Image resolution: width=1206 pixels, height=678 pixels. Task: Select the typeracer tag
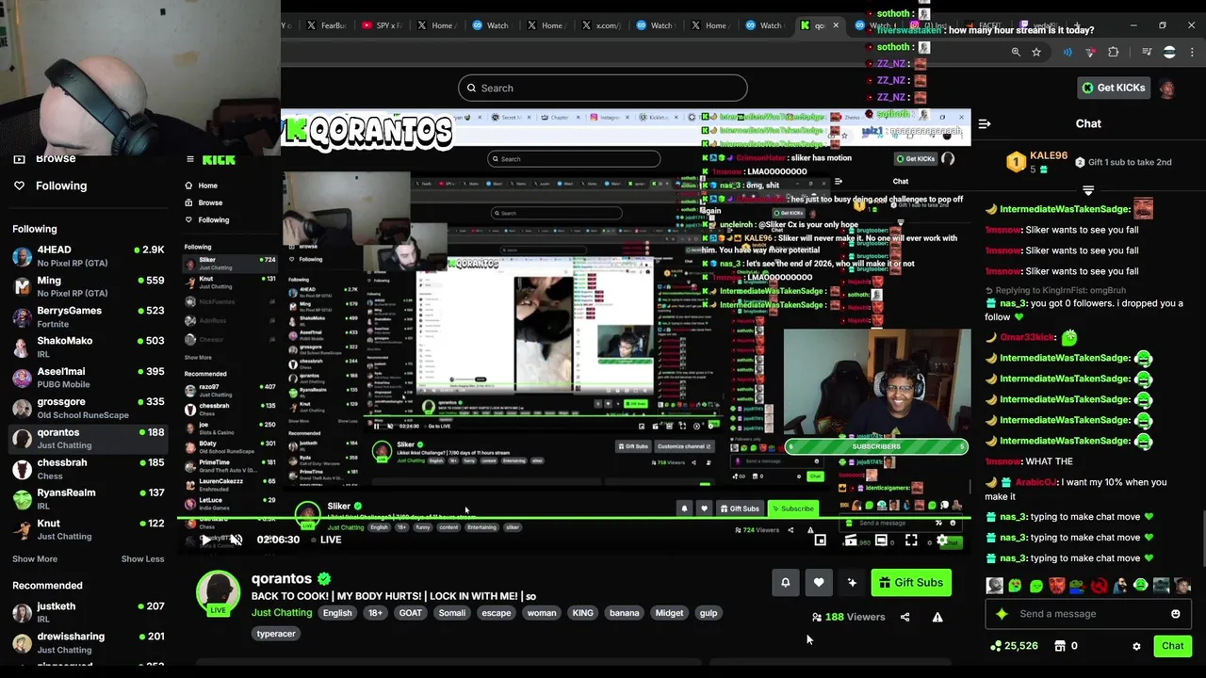[276, 634]
